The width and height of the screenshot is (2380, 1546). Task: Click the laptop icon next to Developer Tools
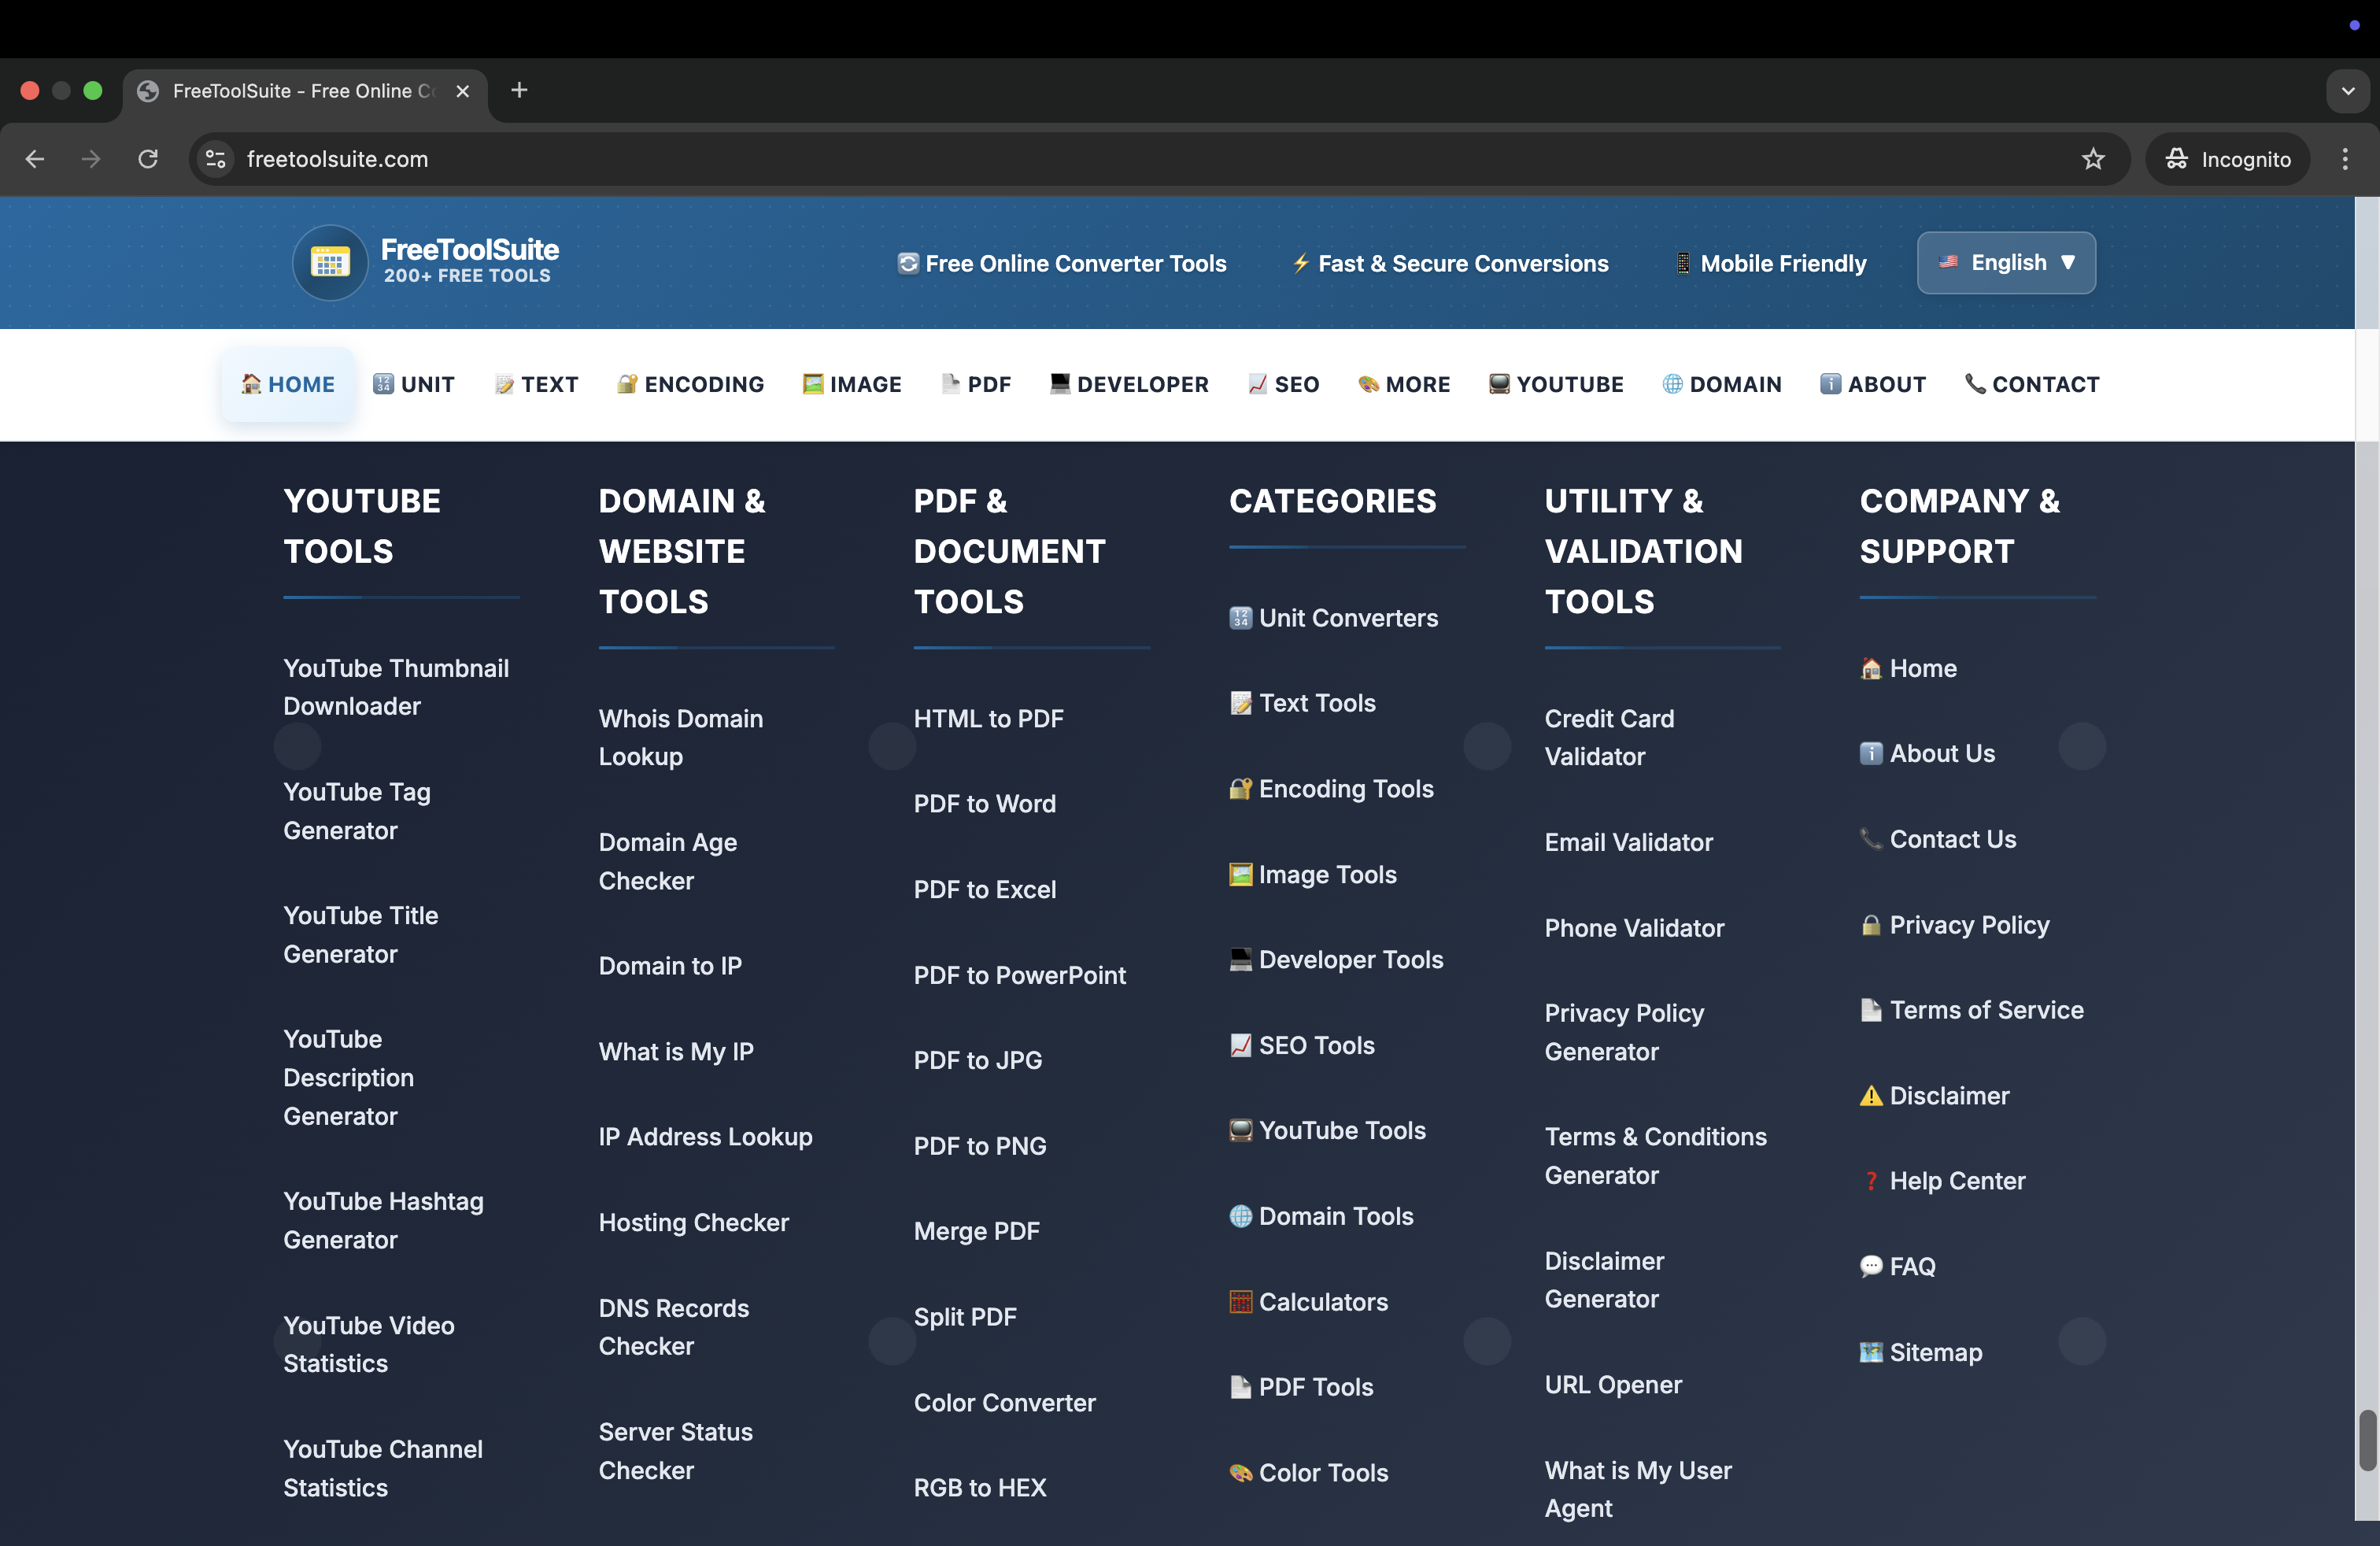1240,959
